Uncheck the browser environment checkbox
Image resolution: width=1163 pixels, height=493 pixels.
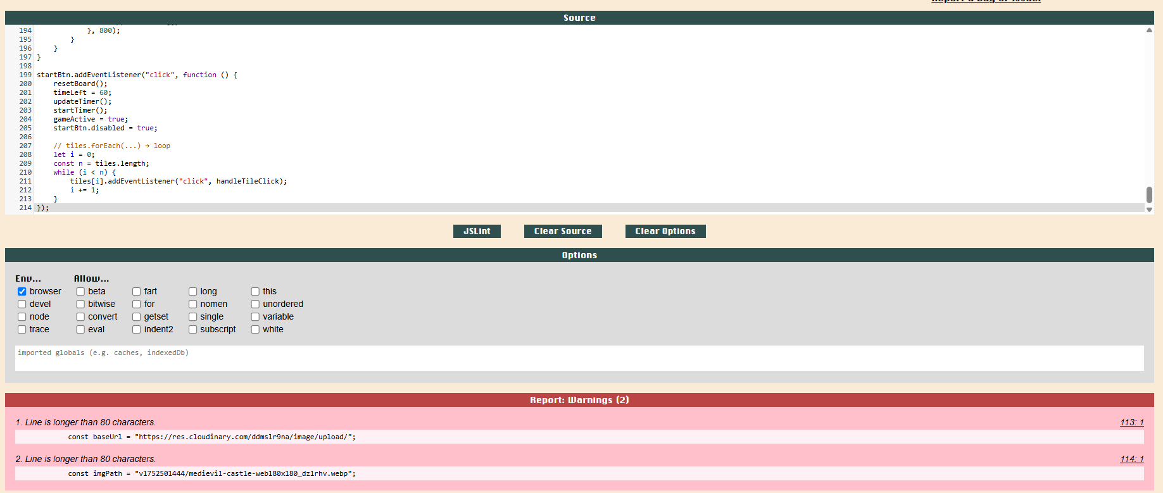coord(22,292)
